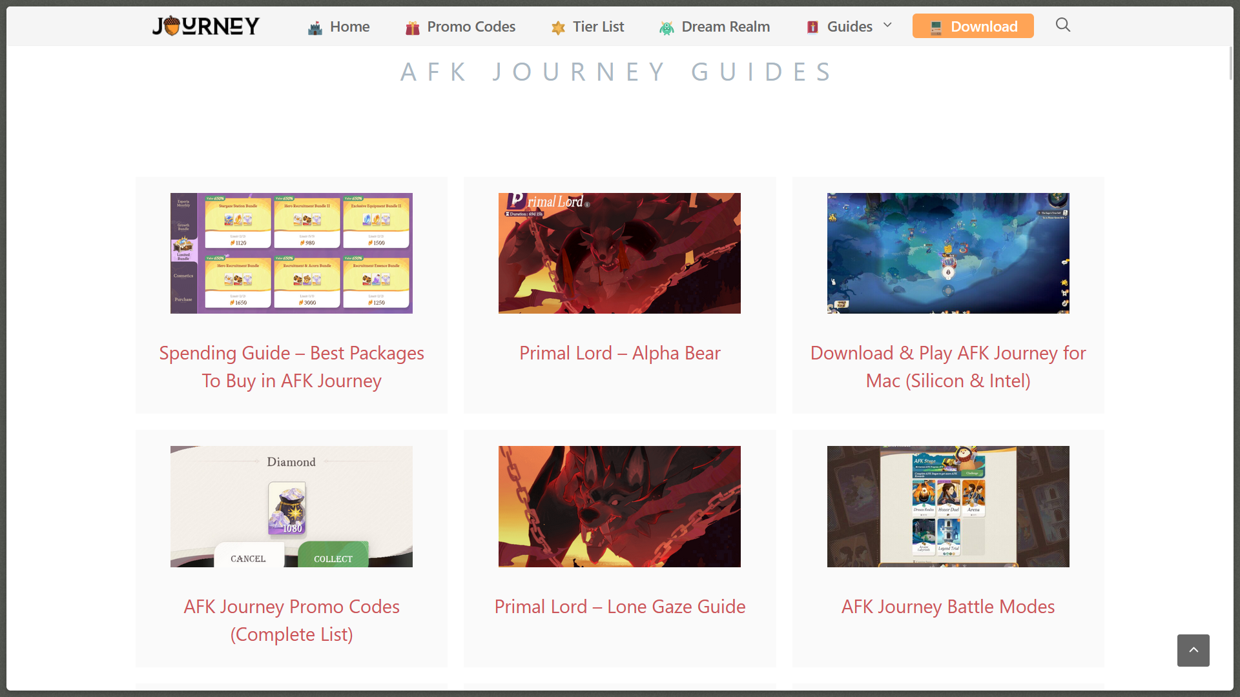Click the Mac download blue map thumbnail

click(x=948, y=253)
